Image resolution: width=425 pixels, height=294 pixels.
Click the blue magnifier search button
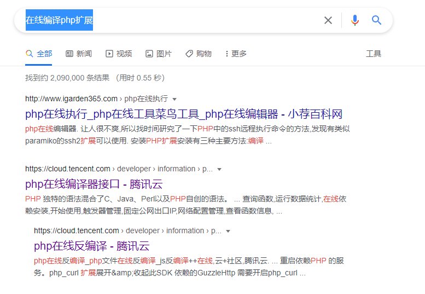pyautogui.click(x=376, y=20)
